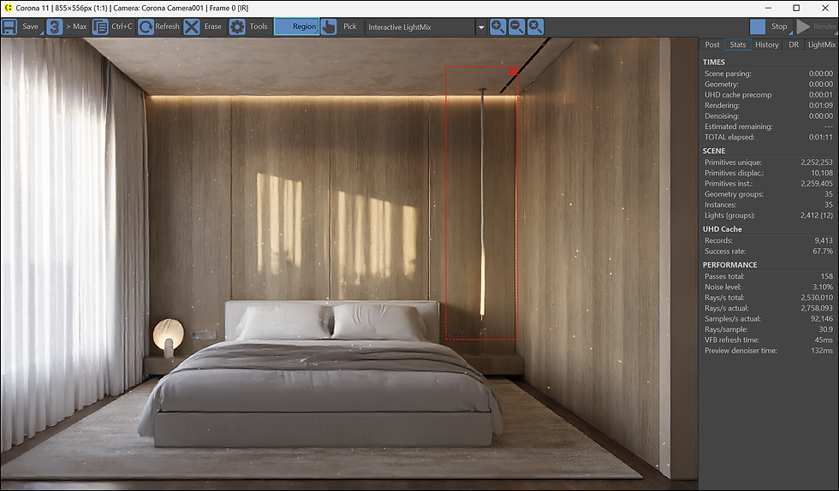The width and height of the screenshot is (839, 491).
Task: Select the SCENE section header
Action: 714,151
